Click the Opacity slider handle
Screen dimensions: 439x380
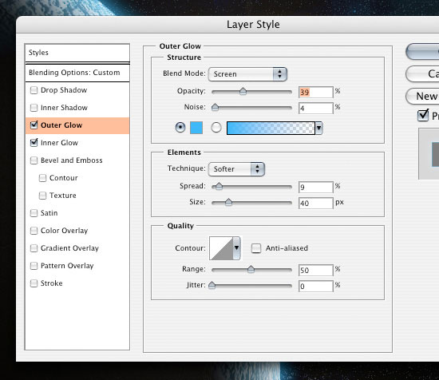click(x=243, y=91)
